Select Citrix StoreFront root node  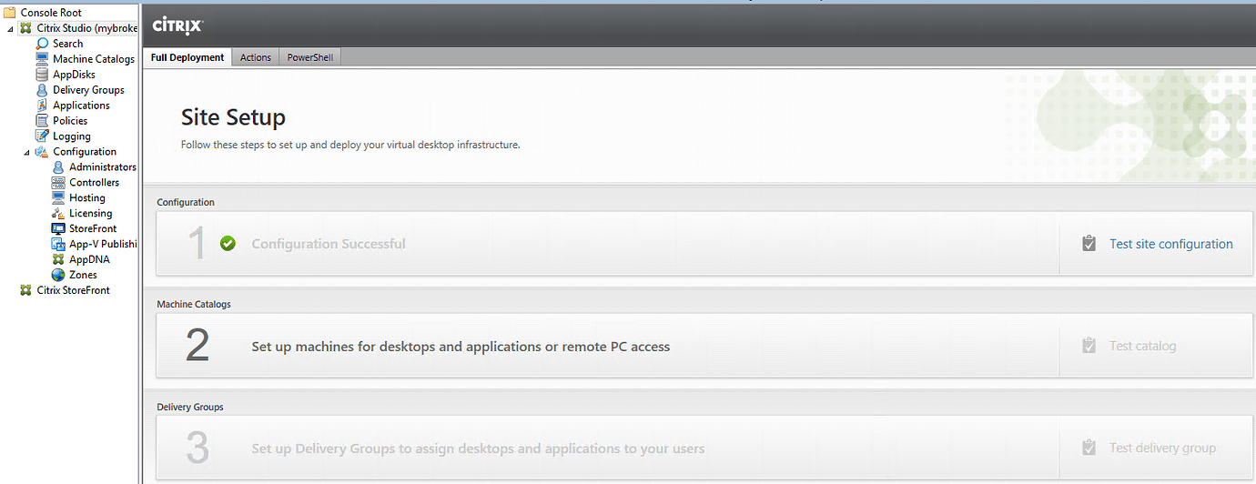coord(73,290)
